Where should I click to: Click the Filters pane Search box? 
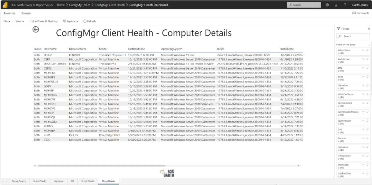[x=353, y=36]
